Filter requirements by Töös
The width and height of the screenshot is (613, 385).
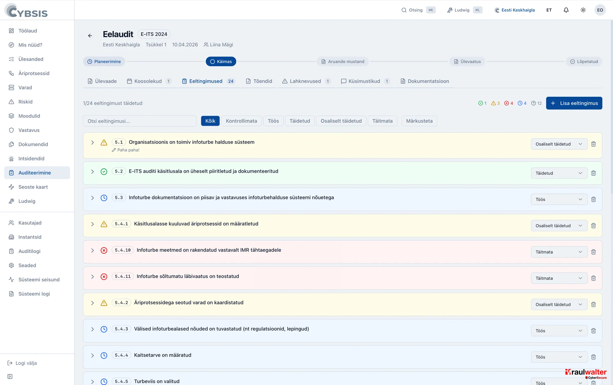273,121
